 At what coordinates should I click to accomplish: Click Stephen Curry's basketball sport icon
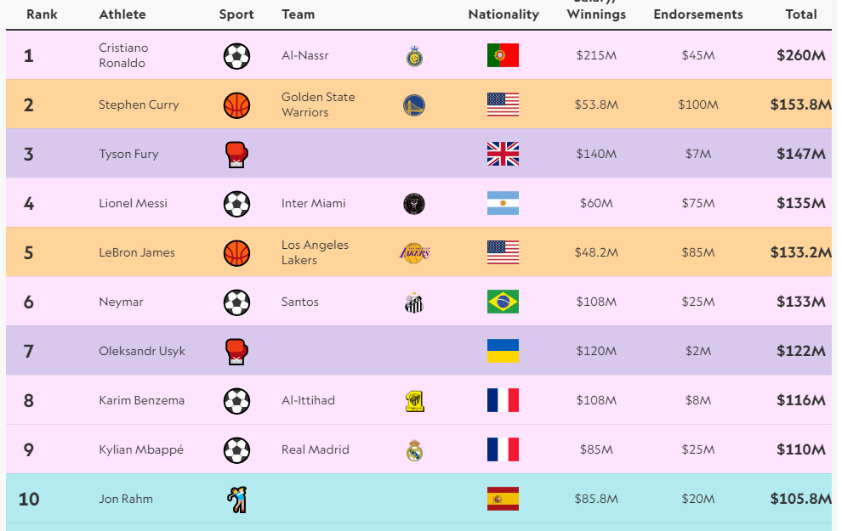[236, 105]
